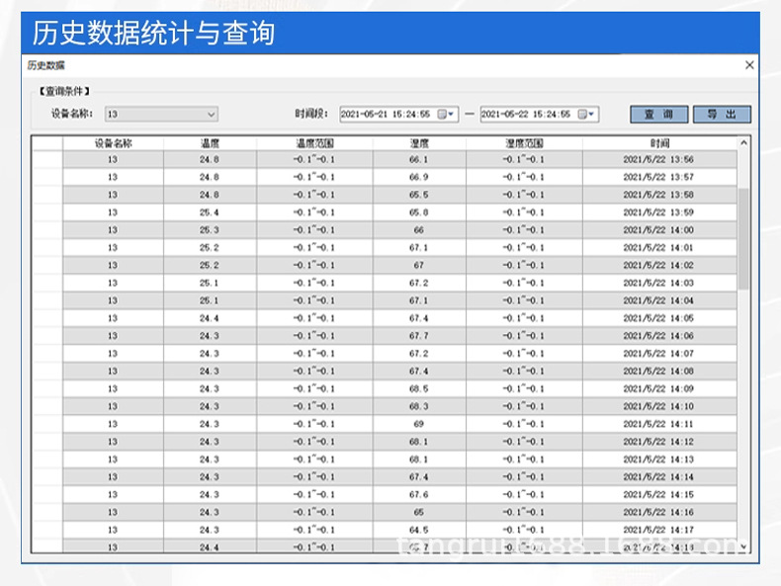
Task: Click temperature 24.4 in the 14:05 row
Action: tap(210, 318)
